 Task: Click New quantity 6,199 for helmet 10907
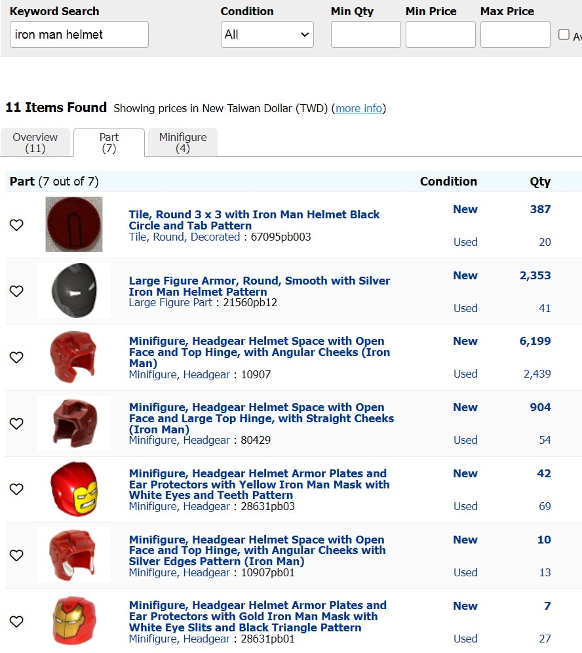(535, 341)
